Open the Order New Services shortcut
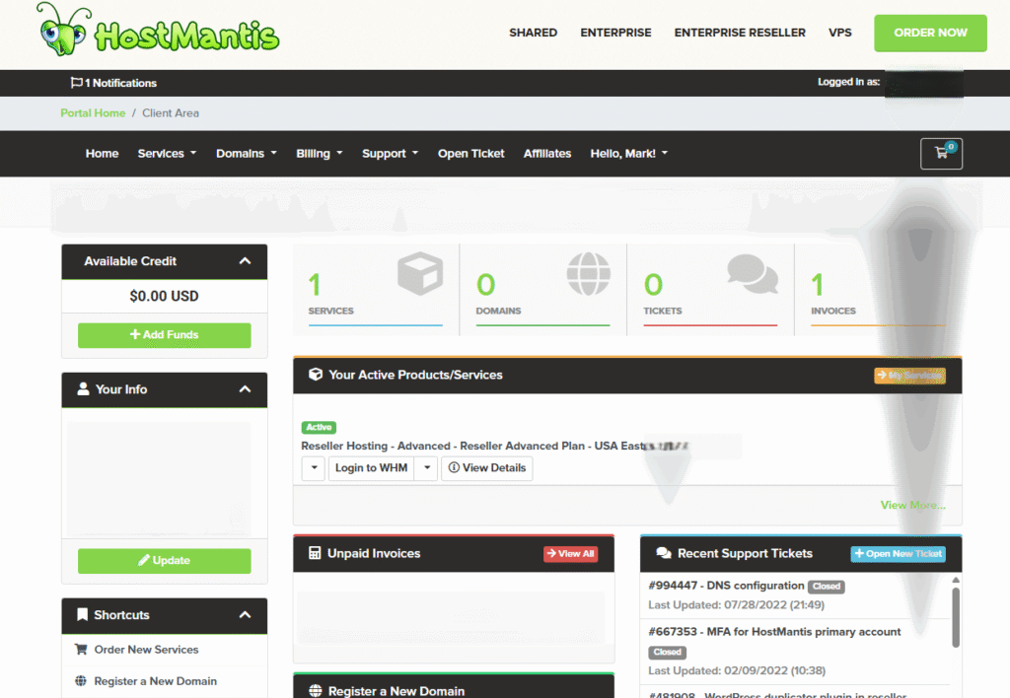Viewport: 1010px width, 698px height. pyautogui.click(x=146, y=649)
